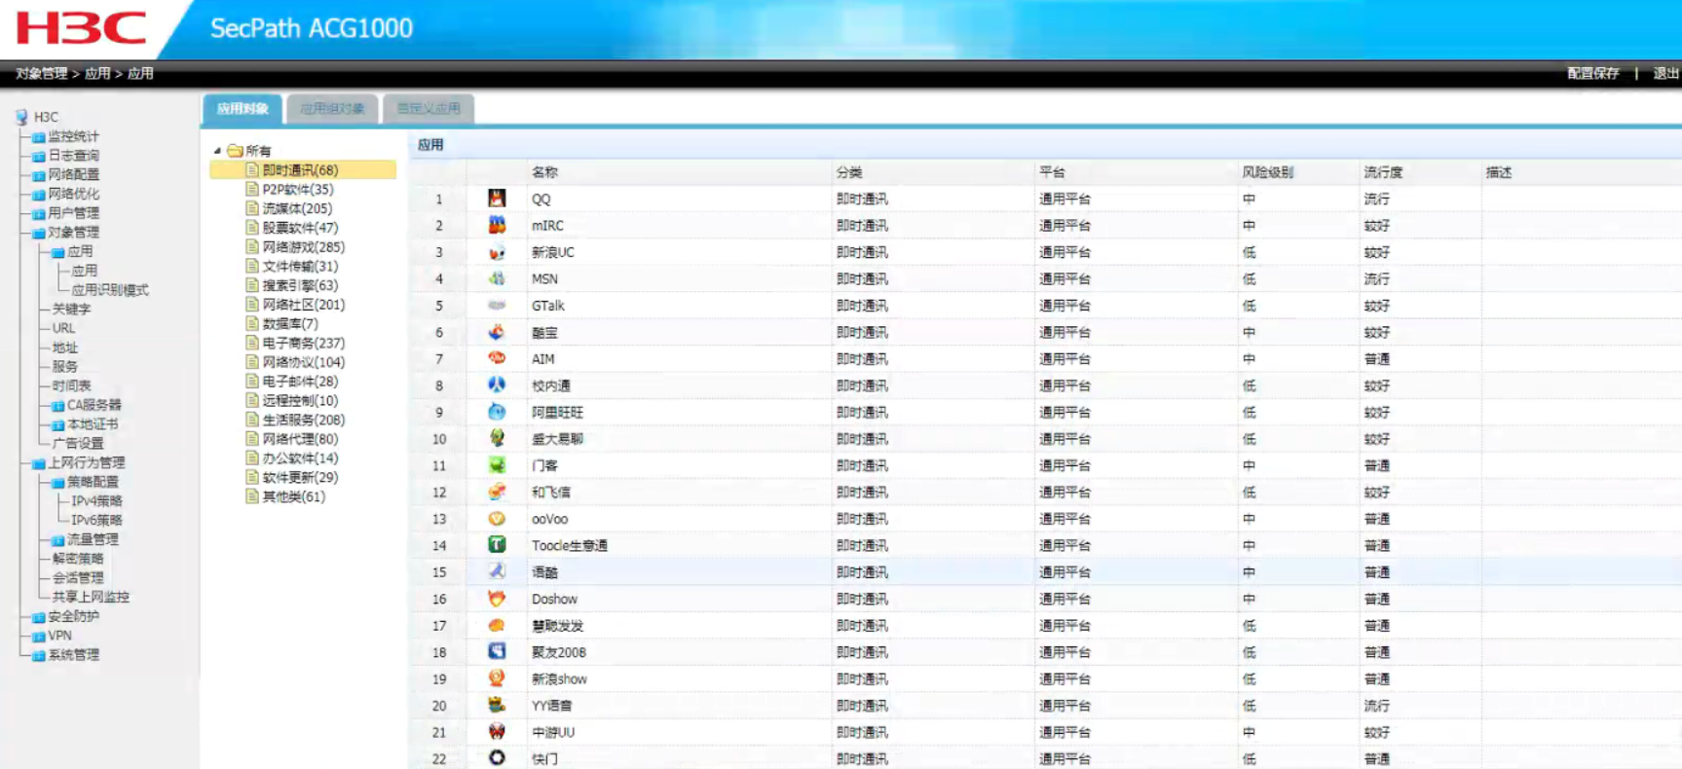Select the P2P软件(35) category
This screenshot has height=769, width=1682.
tap(297, 190)
